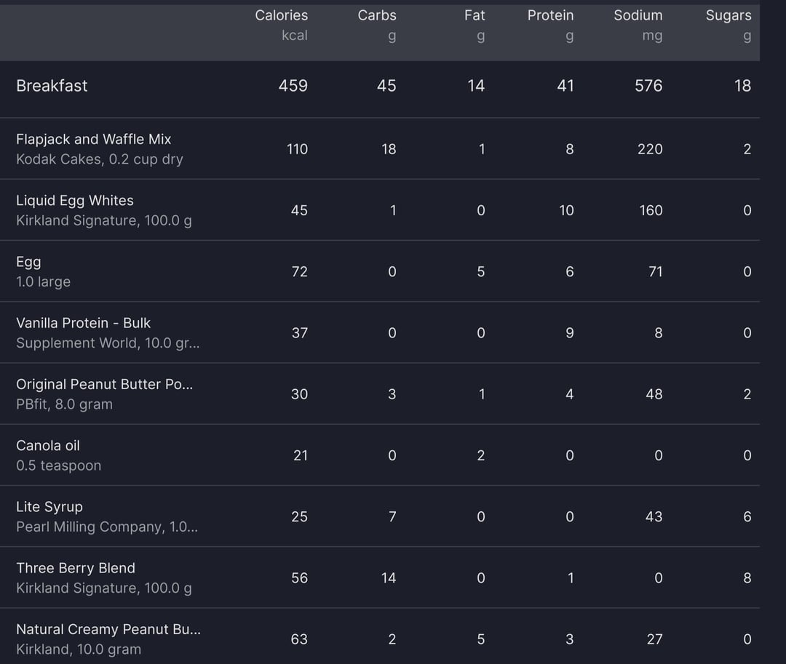Click the Sugars column header
Screen dimensions: 786x664
pyautogui.click(x=729, y=25)
